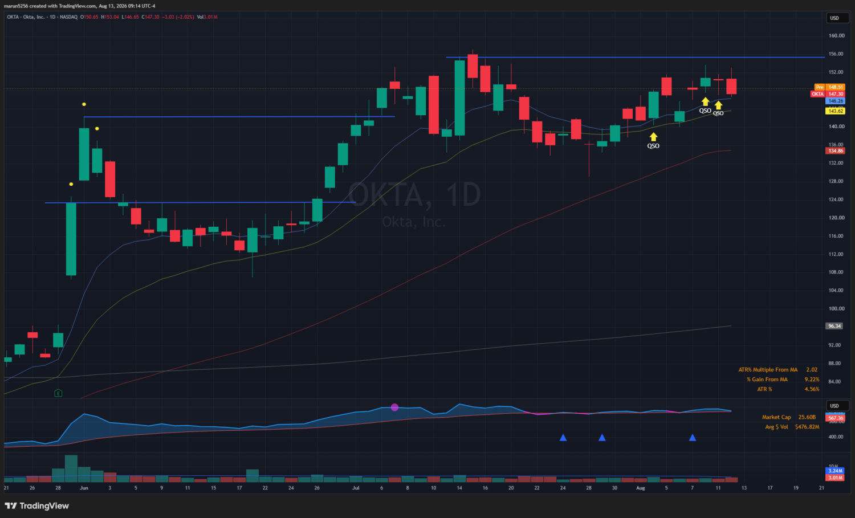The width and height of the screenshot is (855, 518).
Task: Click the blue triangle marker near August 7
Action: pos(693,438)
